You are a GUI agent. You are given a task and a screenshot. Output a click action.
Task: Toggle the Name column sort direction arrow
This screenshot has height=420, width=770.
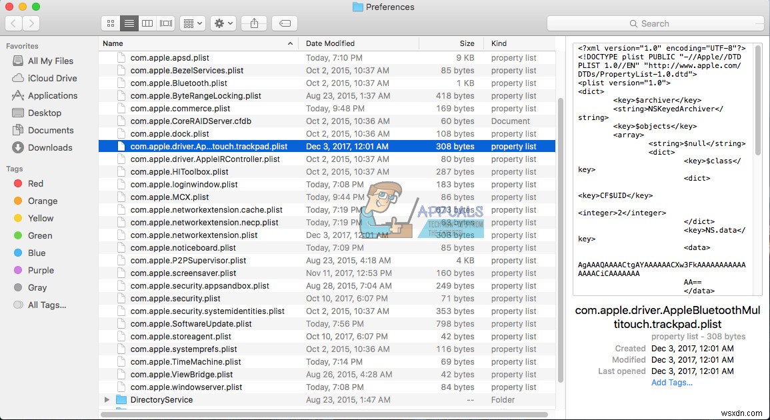tap(289, 43)
